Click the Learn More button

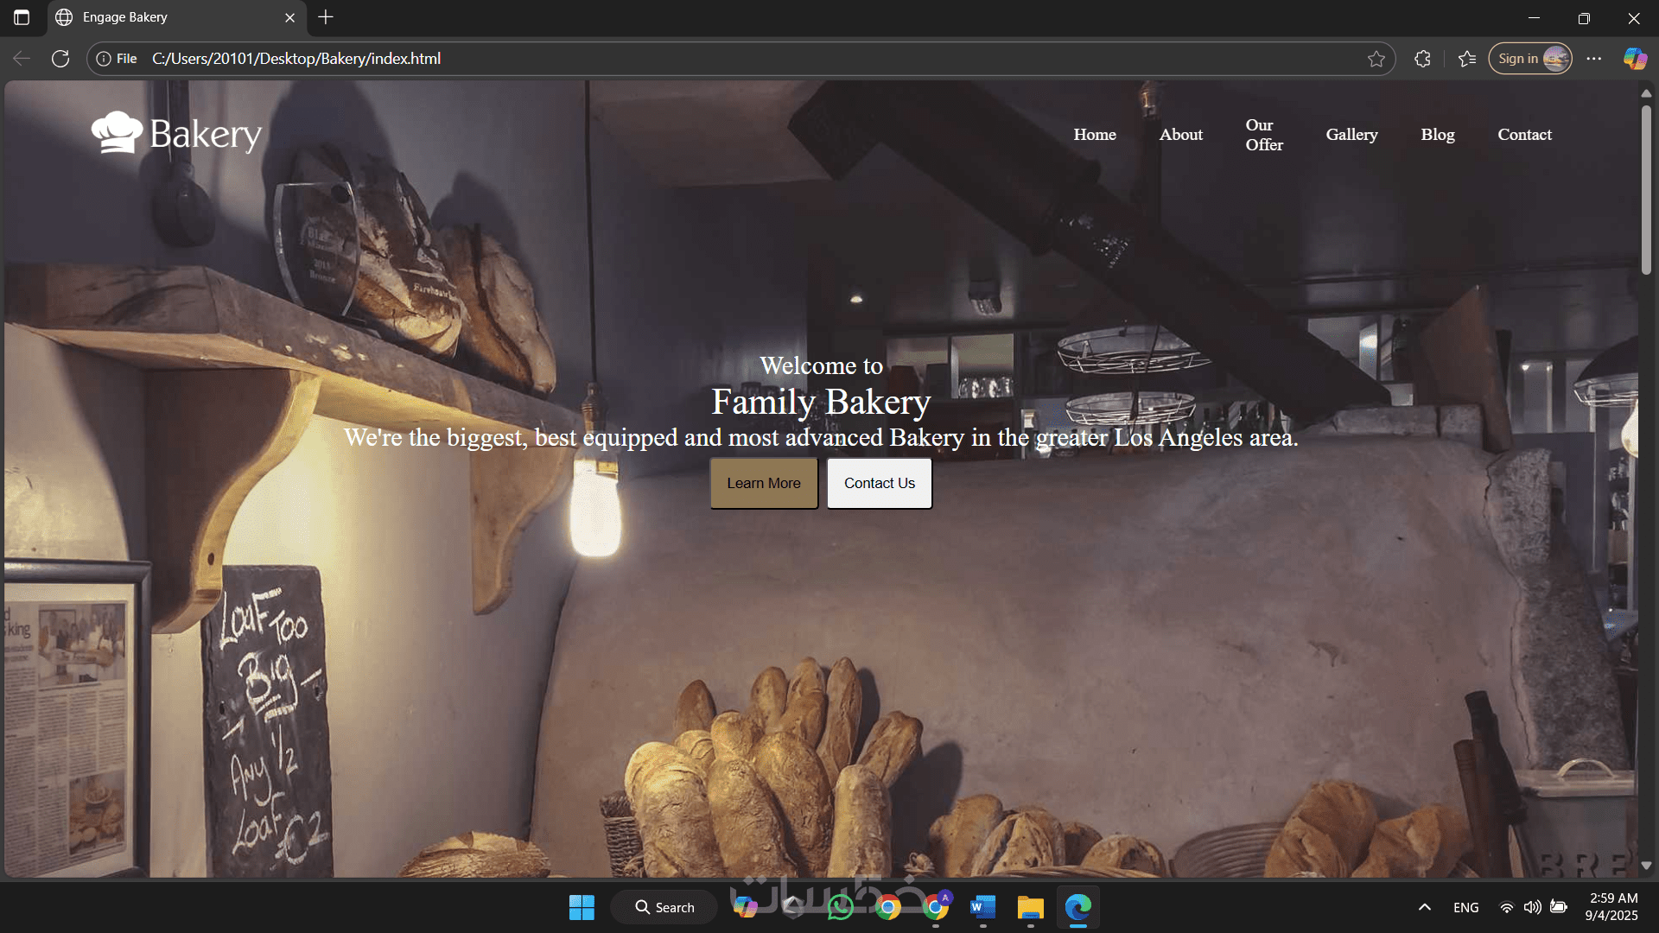763,483
